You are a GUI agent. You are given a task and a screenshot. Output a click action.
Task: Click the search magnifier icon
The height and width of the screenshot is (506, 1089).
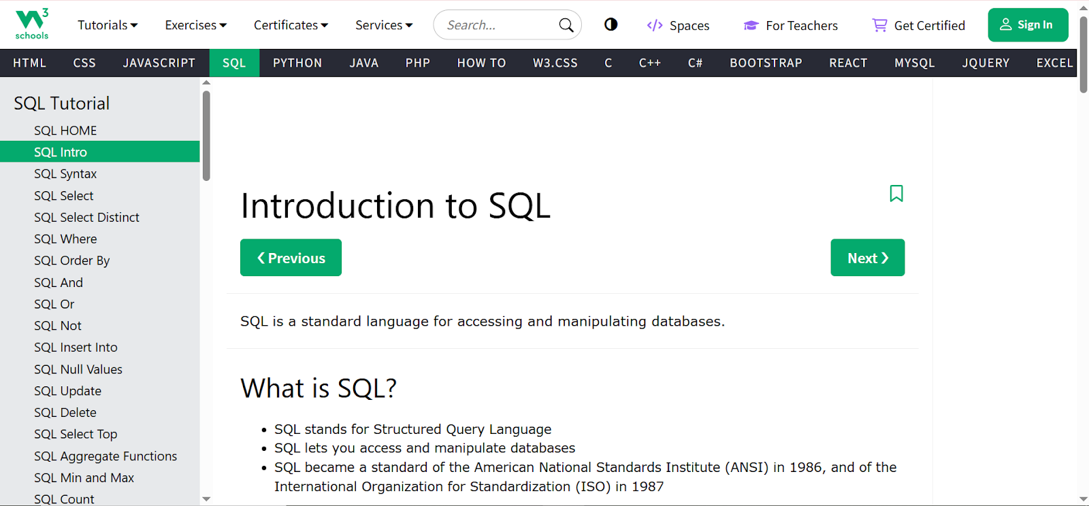[566, 25]
